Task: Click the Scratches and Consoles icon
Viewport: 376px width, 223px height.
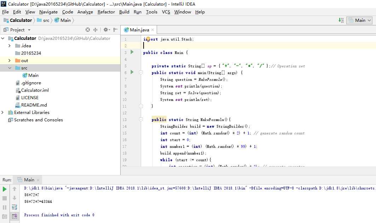Action: click(11, 120)
